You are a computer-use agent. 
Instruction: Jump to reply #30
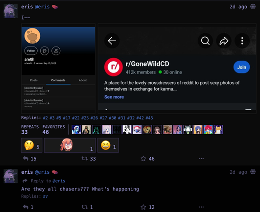tap(113, 118)
